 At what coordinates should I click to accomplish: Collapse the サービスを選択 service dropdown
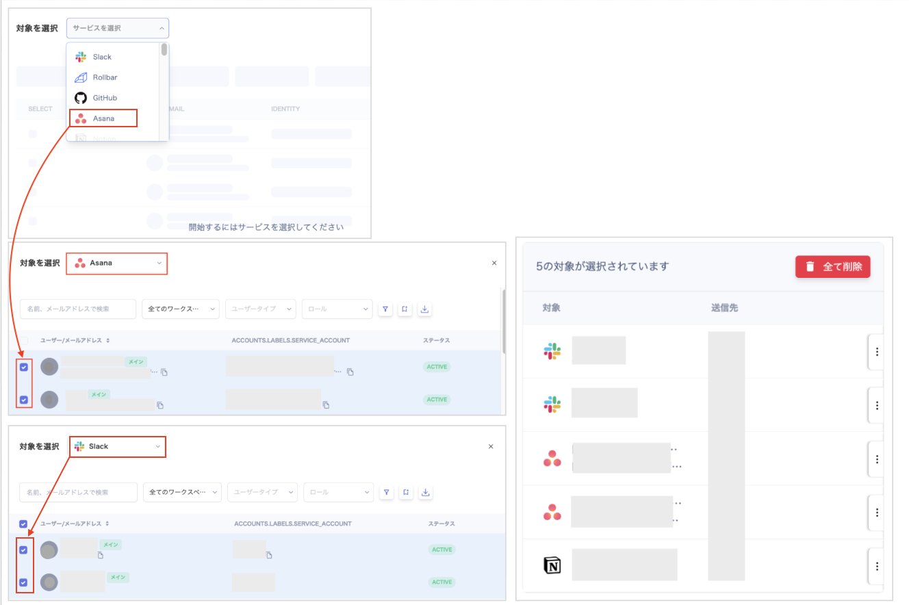(x=118, y=28)
